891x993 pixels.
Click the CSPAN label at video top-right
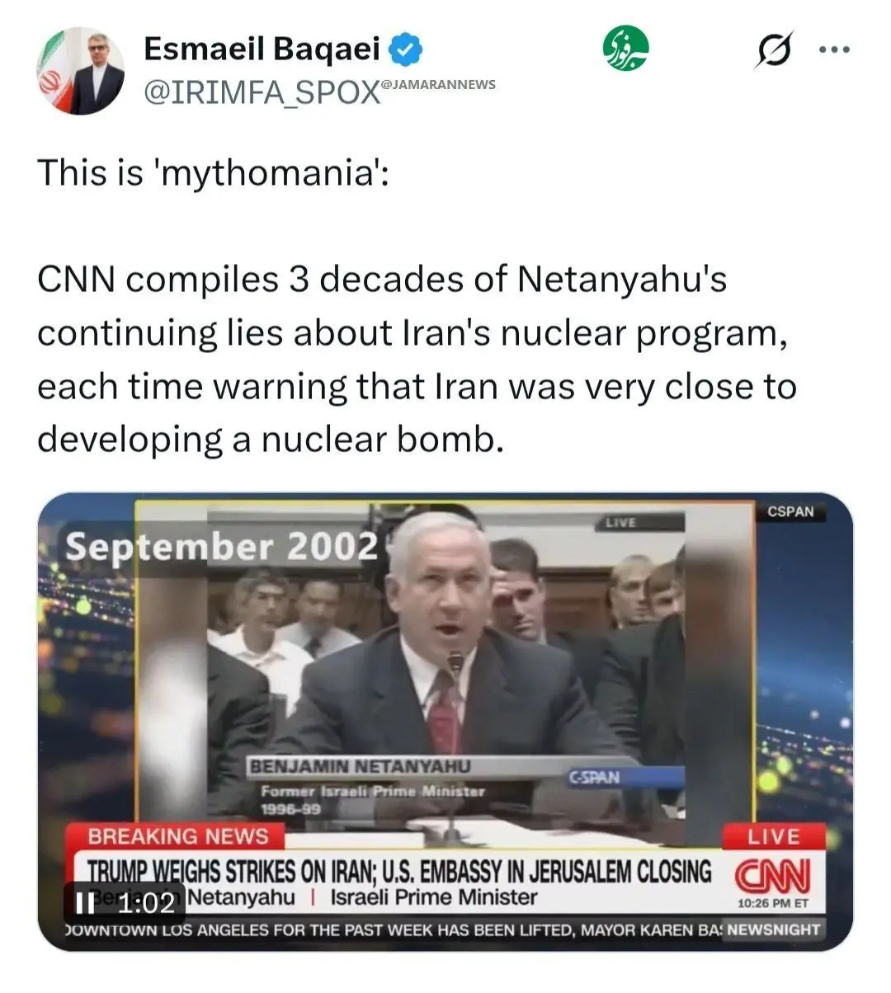[790, 511]
